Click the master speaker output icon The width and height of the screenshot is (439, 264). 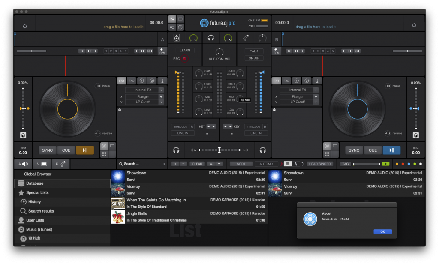[176, 38]
